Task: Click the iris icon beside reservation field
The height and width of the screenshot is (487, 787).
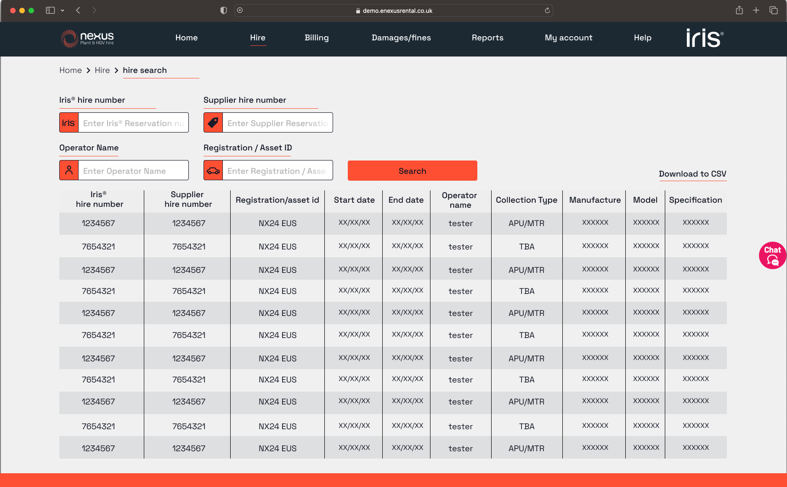Action: click(x=69, y=122)
